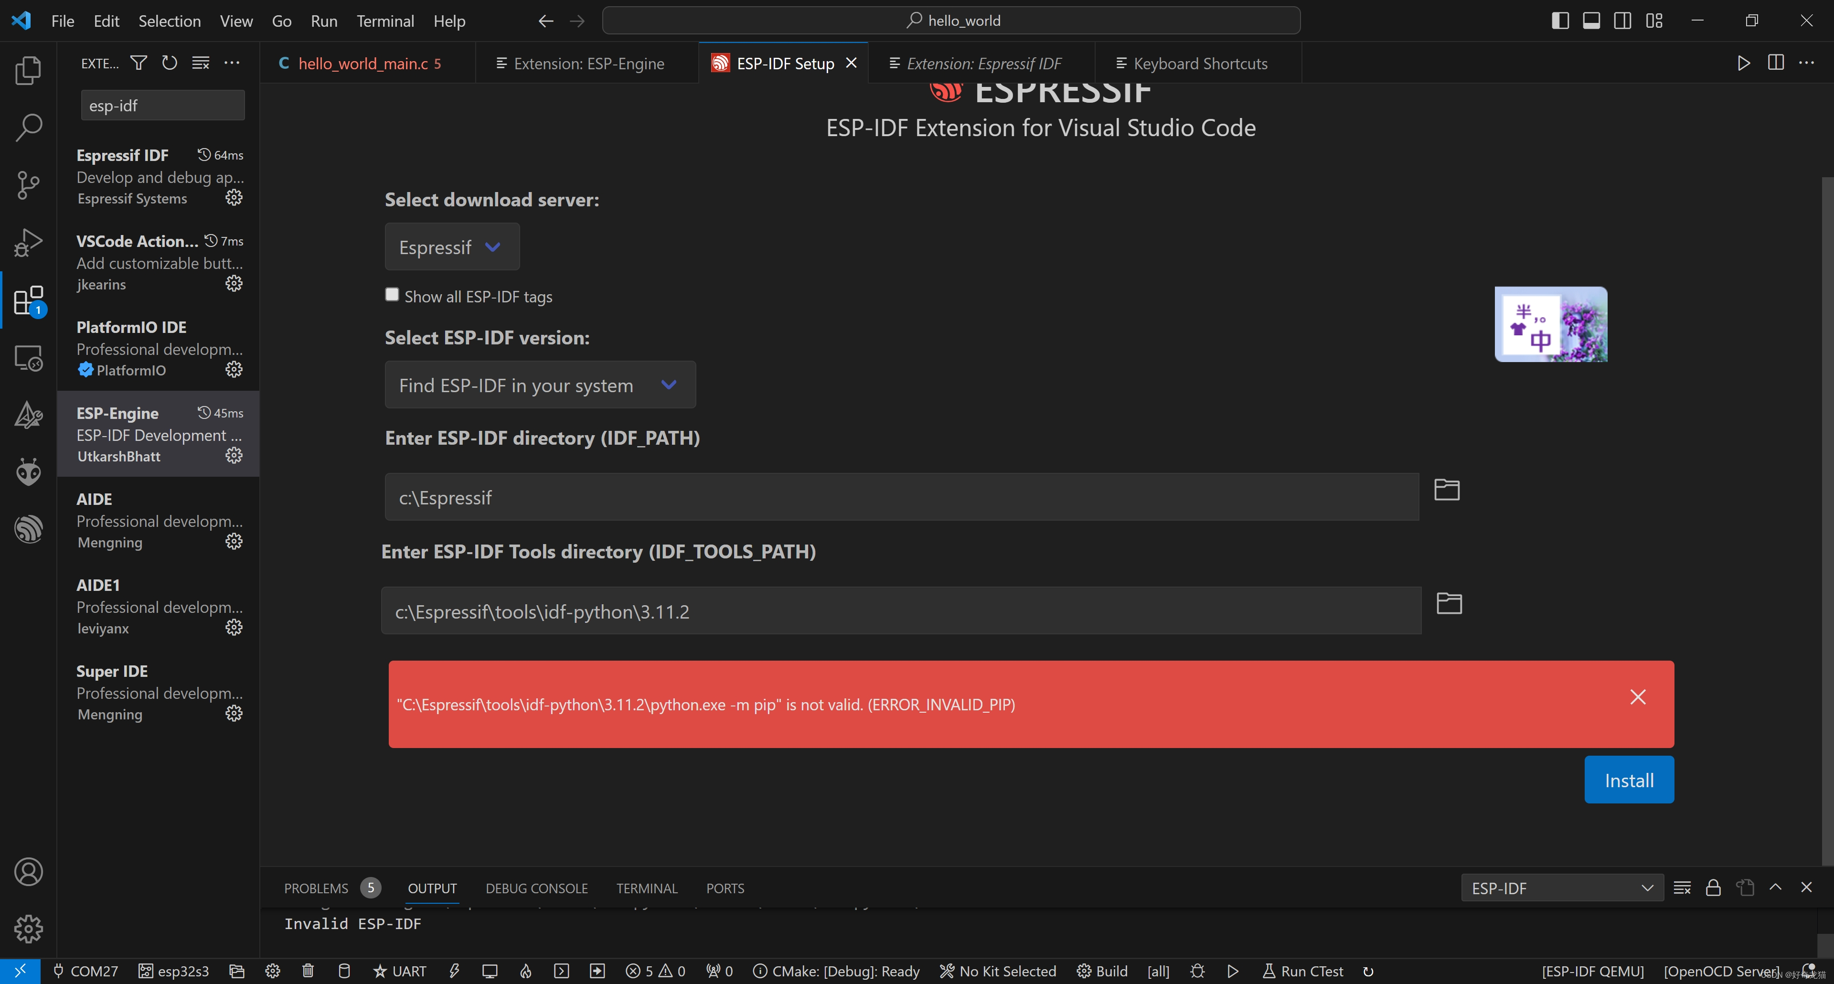Expand the download server dropdown
This screenshot has height=984, width=1834.
click(452, 247)
